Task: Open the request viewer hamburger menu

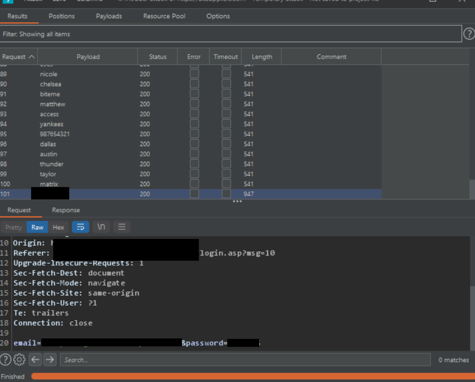Action: pyautogui.click(x=122, y=227)
